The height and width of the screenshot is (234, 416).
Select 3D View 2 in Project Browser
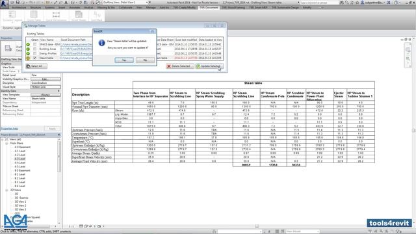coord(20,205)
